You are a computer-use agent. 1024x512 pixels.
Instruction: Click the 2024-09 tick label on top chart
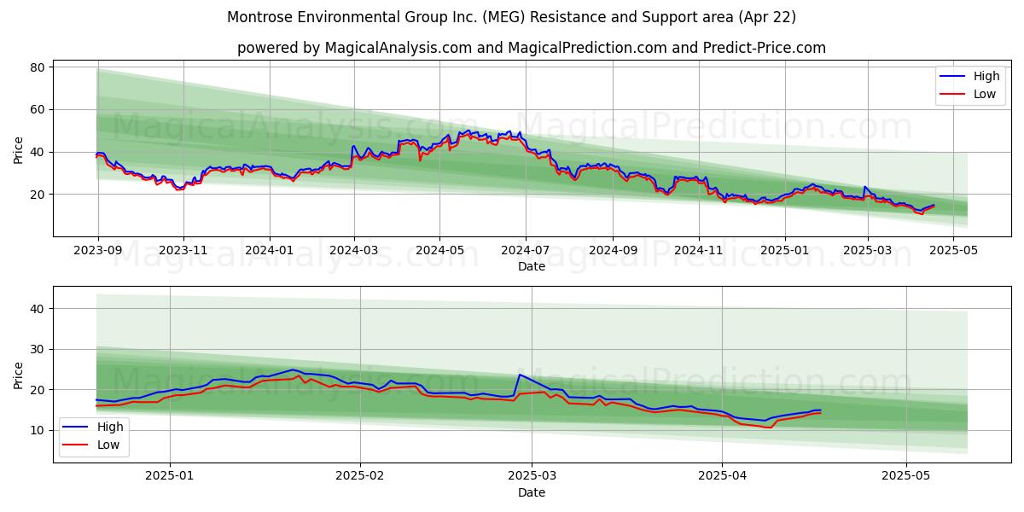click(613, 252)
